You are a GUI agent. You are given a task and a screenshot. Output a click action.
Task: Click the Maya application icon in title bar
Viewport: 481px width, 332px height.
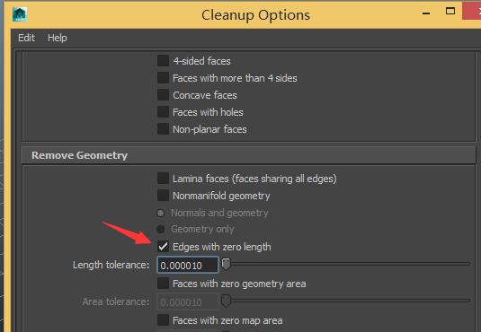tap(20, 14)
